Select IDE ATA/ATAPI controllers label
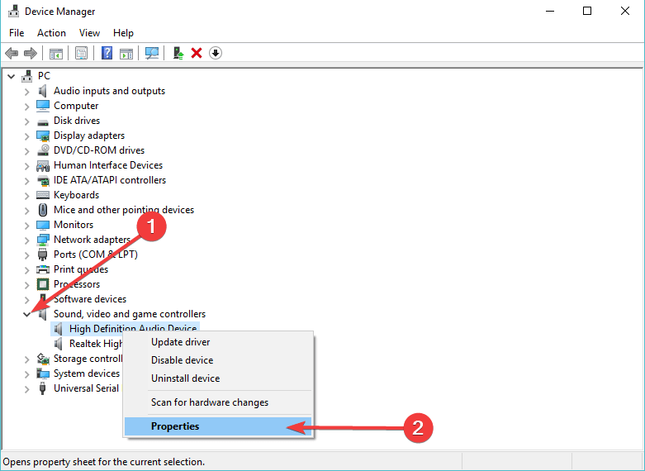The image size is (645, 471). pos(110,180)
